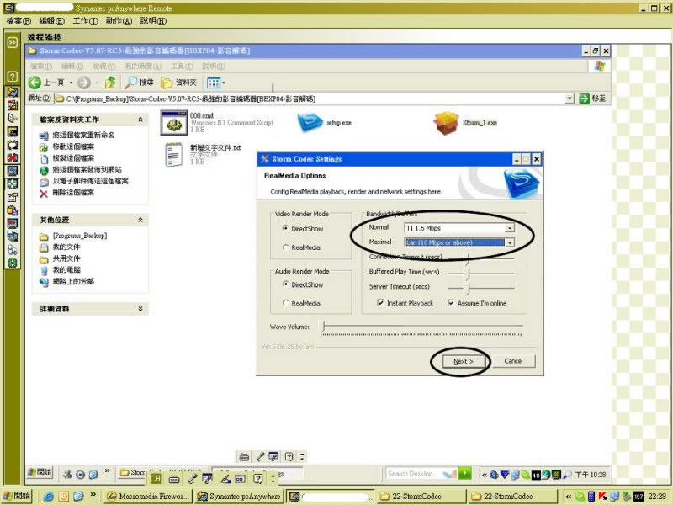Click the green icon at bottom of pcAnywhere sidebar

pos(13,263)
